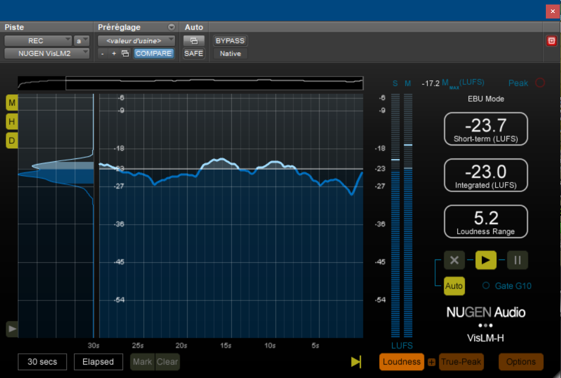Close the plugin window
Screen dimensions: 561x378
point(553,11)
